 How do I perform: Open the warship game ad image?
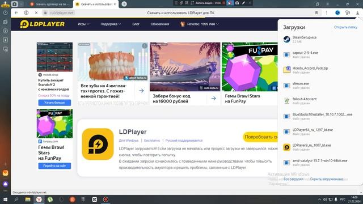tap(185, 67)
